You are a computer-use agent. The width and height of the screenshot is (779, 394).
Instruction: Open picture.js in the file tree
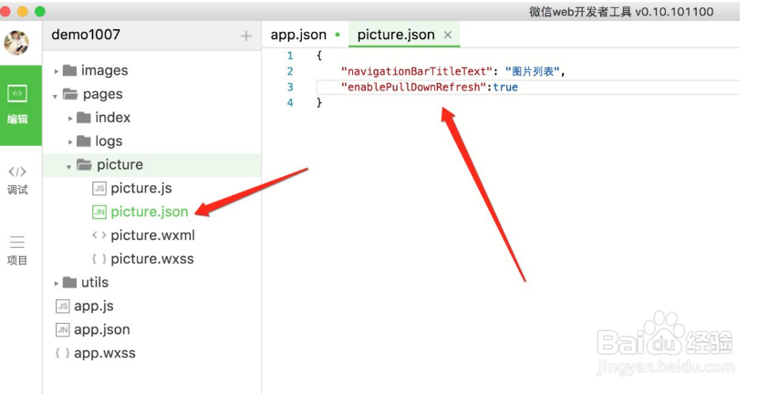(x=141, y=188)
